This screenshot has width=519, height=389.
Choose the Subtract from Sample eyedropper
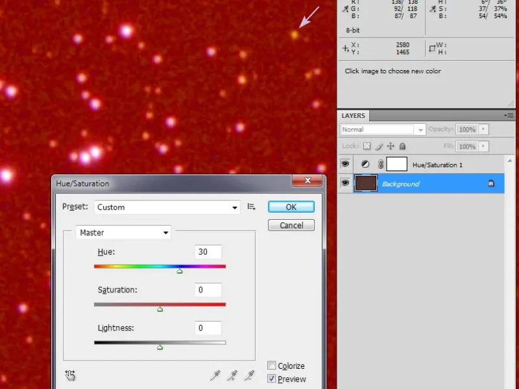click(249, 375)
